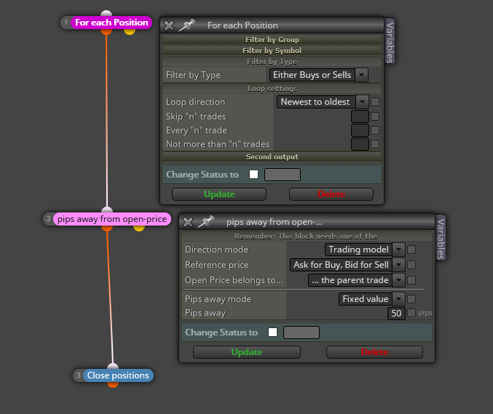Toggle checkbox next to Loop direction
This screenshot has height=414, width=493.
point(375,102)
